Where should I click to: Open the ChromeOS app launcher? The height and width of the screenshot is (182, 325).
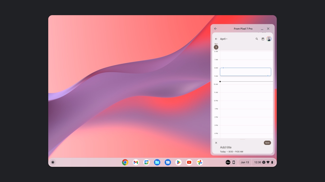coord(53,162)
